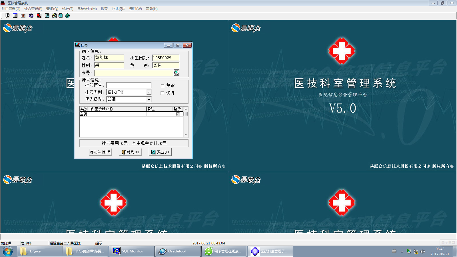Click the abacus icon in the toolbar
Image resolution: width=457 pixels, height=257 pixels.
click(23, 16)
